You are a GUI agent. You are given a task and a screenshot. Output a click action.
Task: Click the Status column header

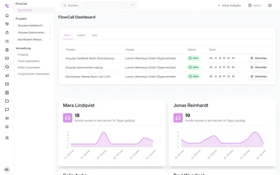click(192, 49)
